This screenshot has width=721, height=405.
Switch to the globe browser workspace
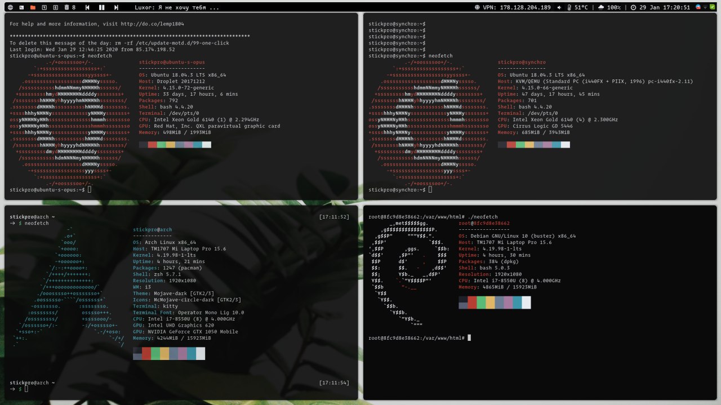click(x=10, y=7)
